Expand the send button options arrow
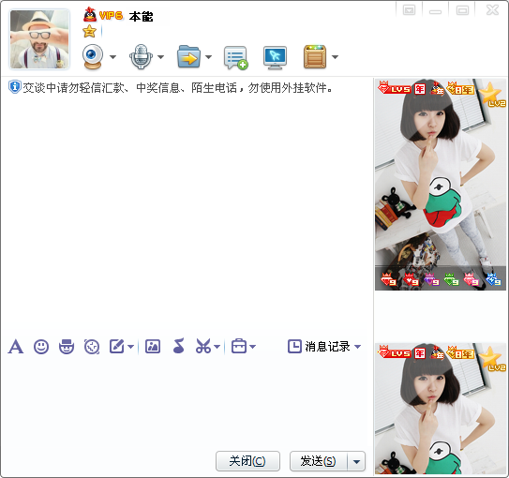 (356, 461)
